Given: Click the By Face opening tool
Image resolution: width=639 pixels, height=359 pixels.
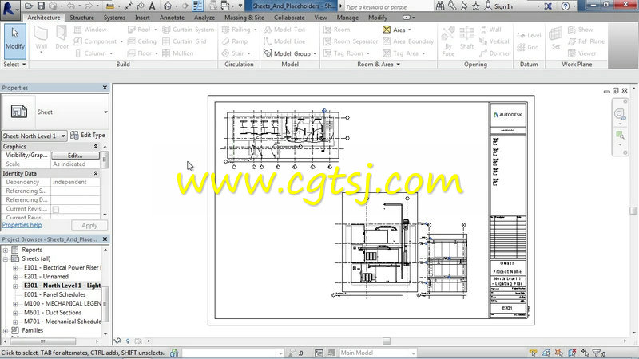Looking at the screenshot, I should [x=448, y=41].
